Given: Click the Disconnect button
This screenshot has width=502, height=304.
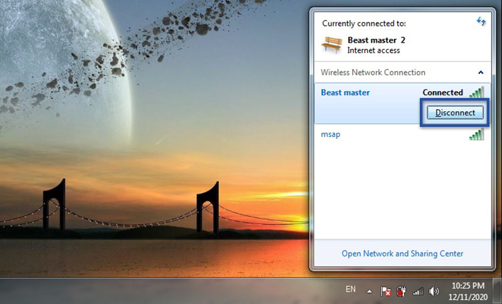Looking at the screenshot, I should pos(455,113).
